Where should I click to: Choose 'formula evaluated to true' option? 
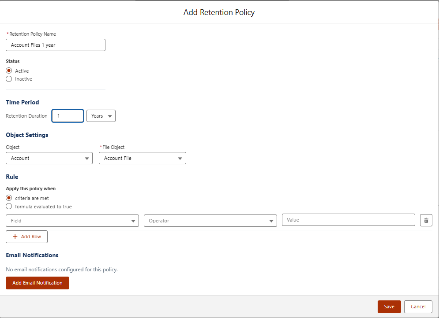point(9,206)
